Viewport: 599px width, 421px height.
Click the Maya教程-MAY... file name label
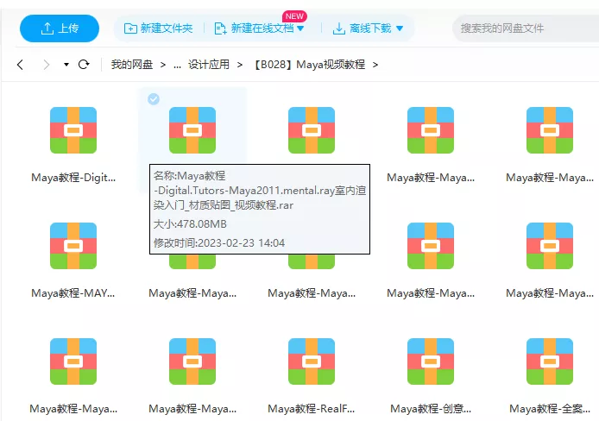click(73, 293)
